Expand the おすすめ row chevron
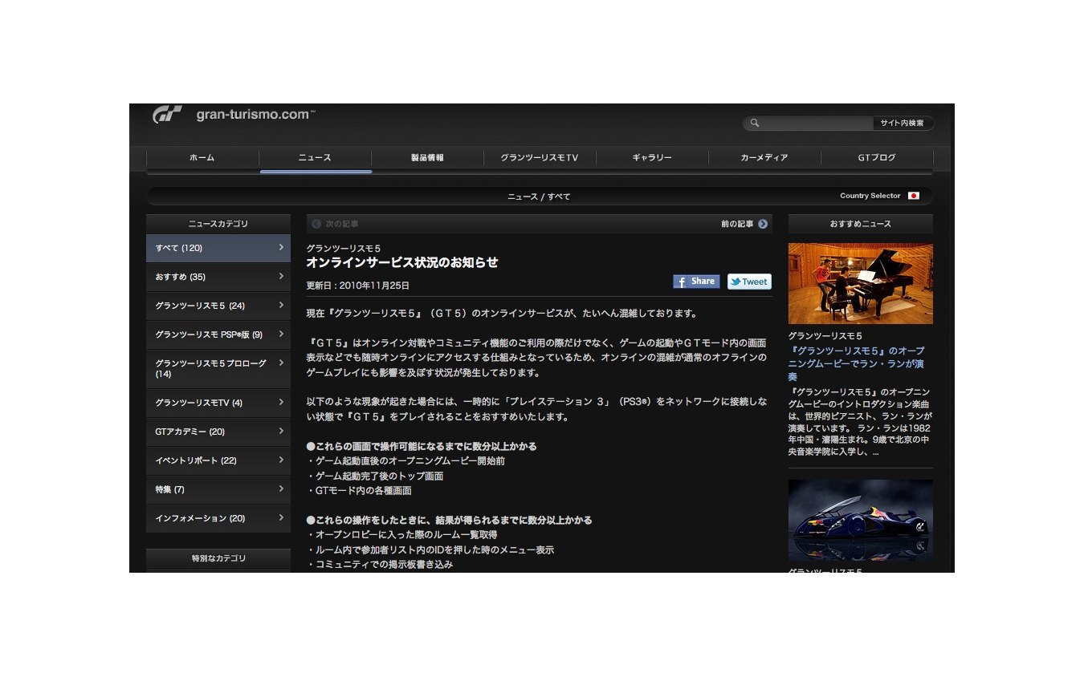 281,276
